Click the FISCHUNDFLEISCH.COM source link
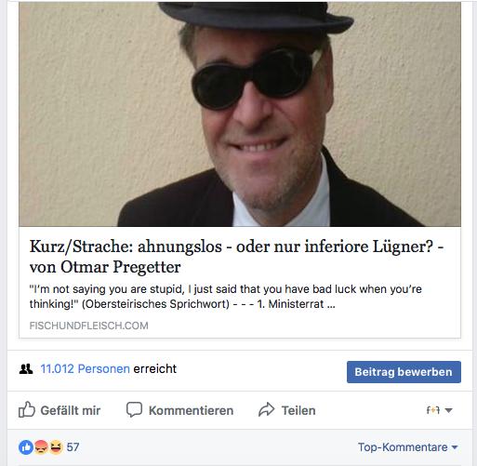Screen dimensions: 477x466 click(88, 326)
